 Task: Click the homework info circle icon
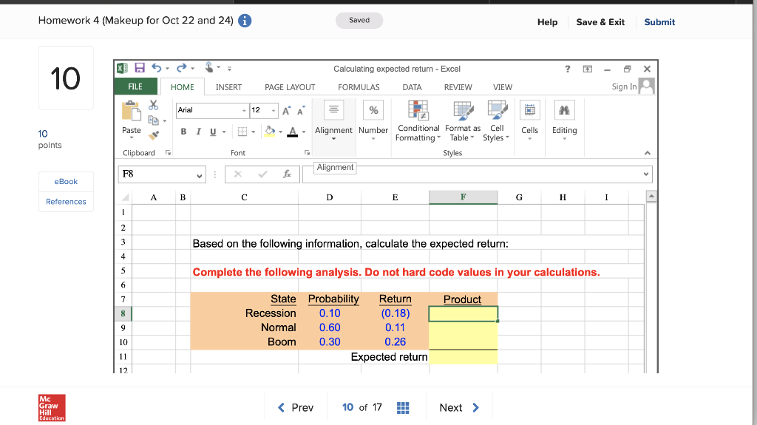pos(245,21)
